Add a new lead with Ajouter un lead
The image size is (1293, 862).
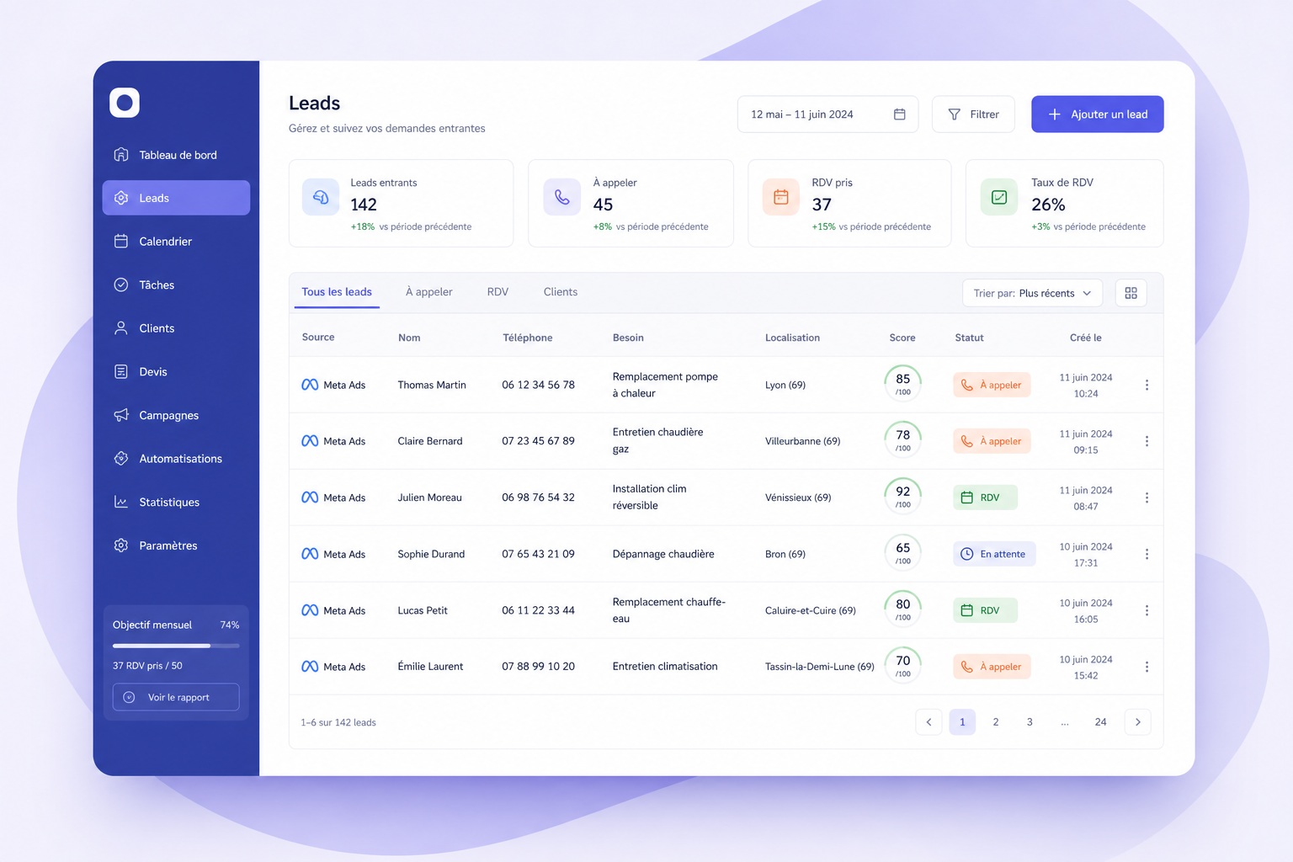pyautogui.click(x=1097, y=114)
